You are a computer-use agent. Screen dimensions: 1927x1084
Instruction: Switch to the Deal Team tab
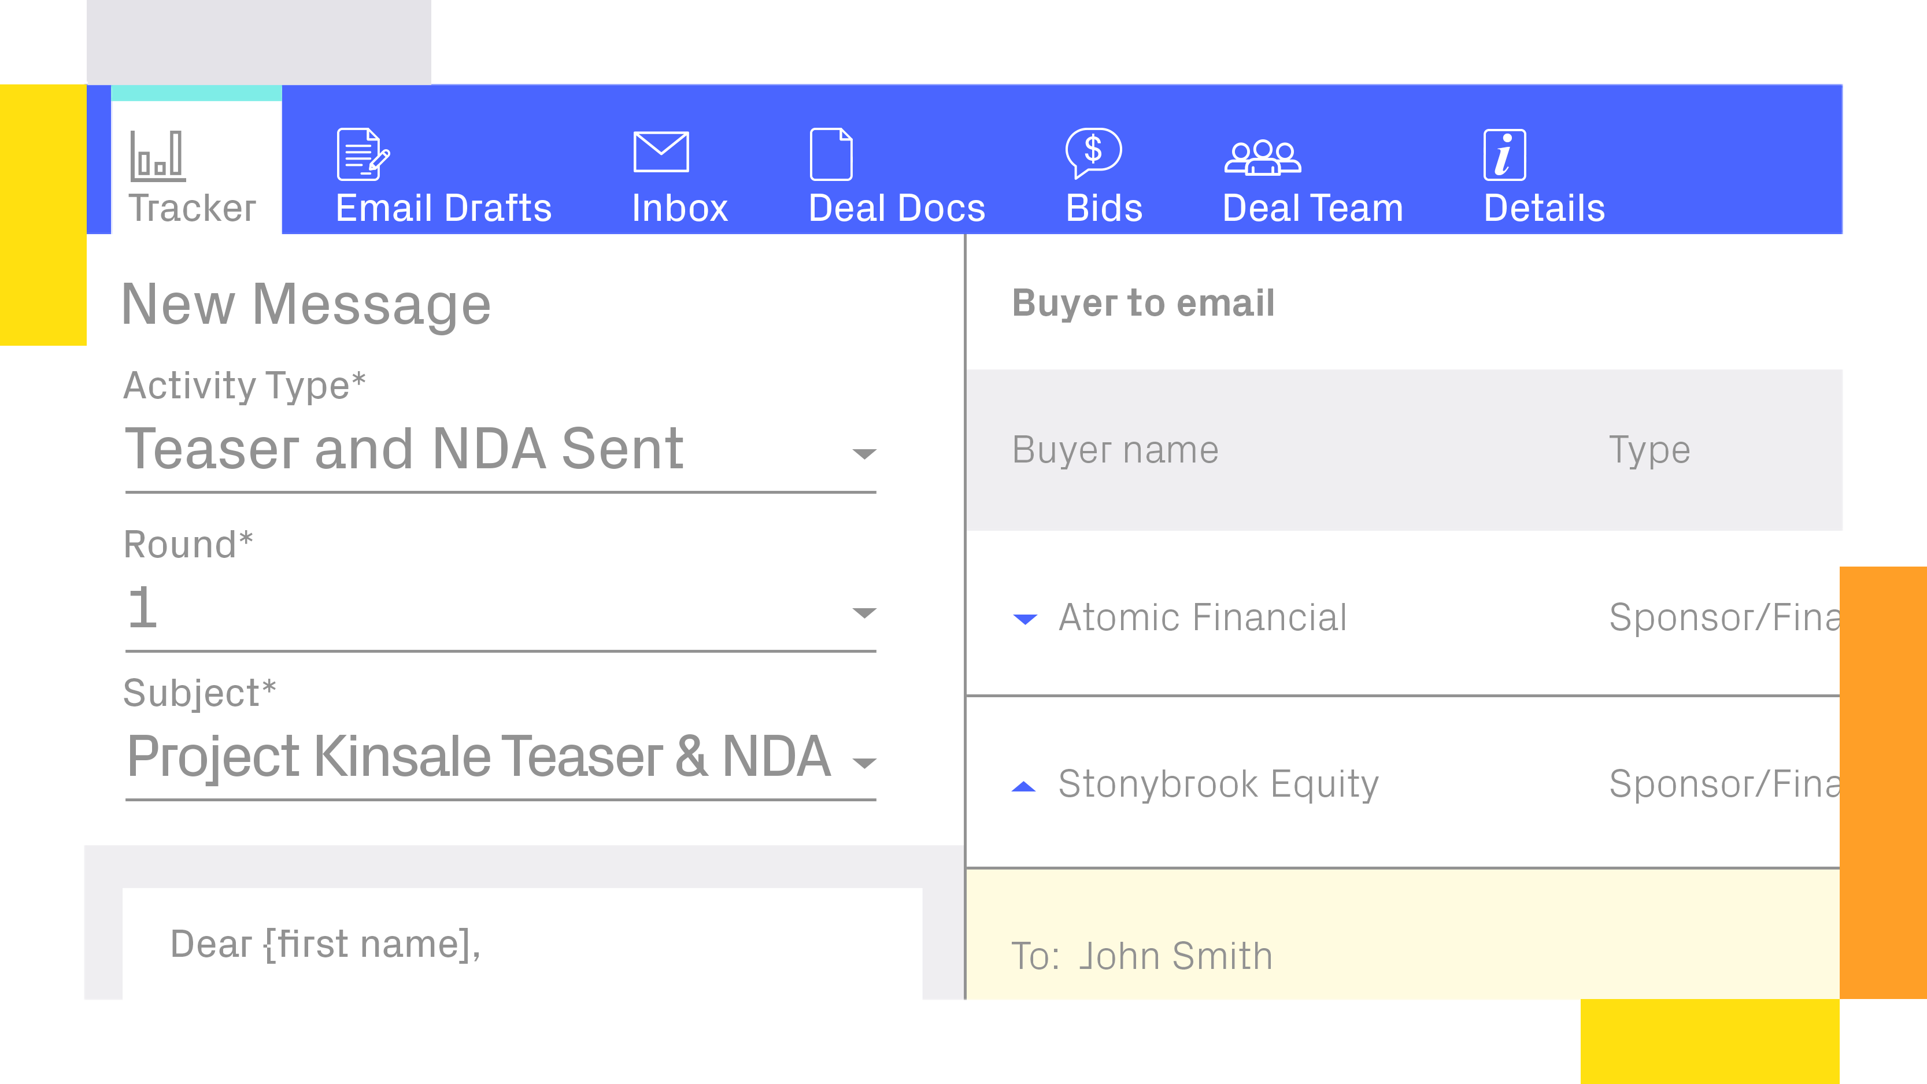(x=1313, y=208)
